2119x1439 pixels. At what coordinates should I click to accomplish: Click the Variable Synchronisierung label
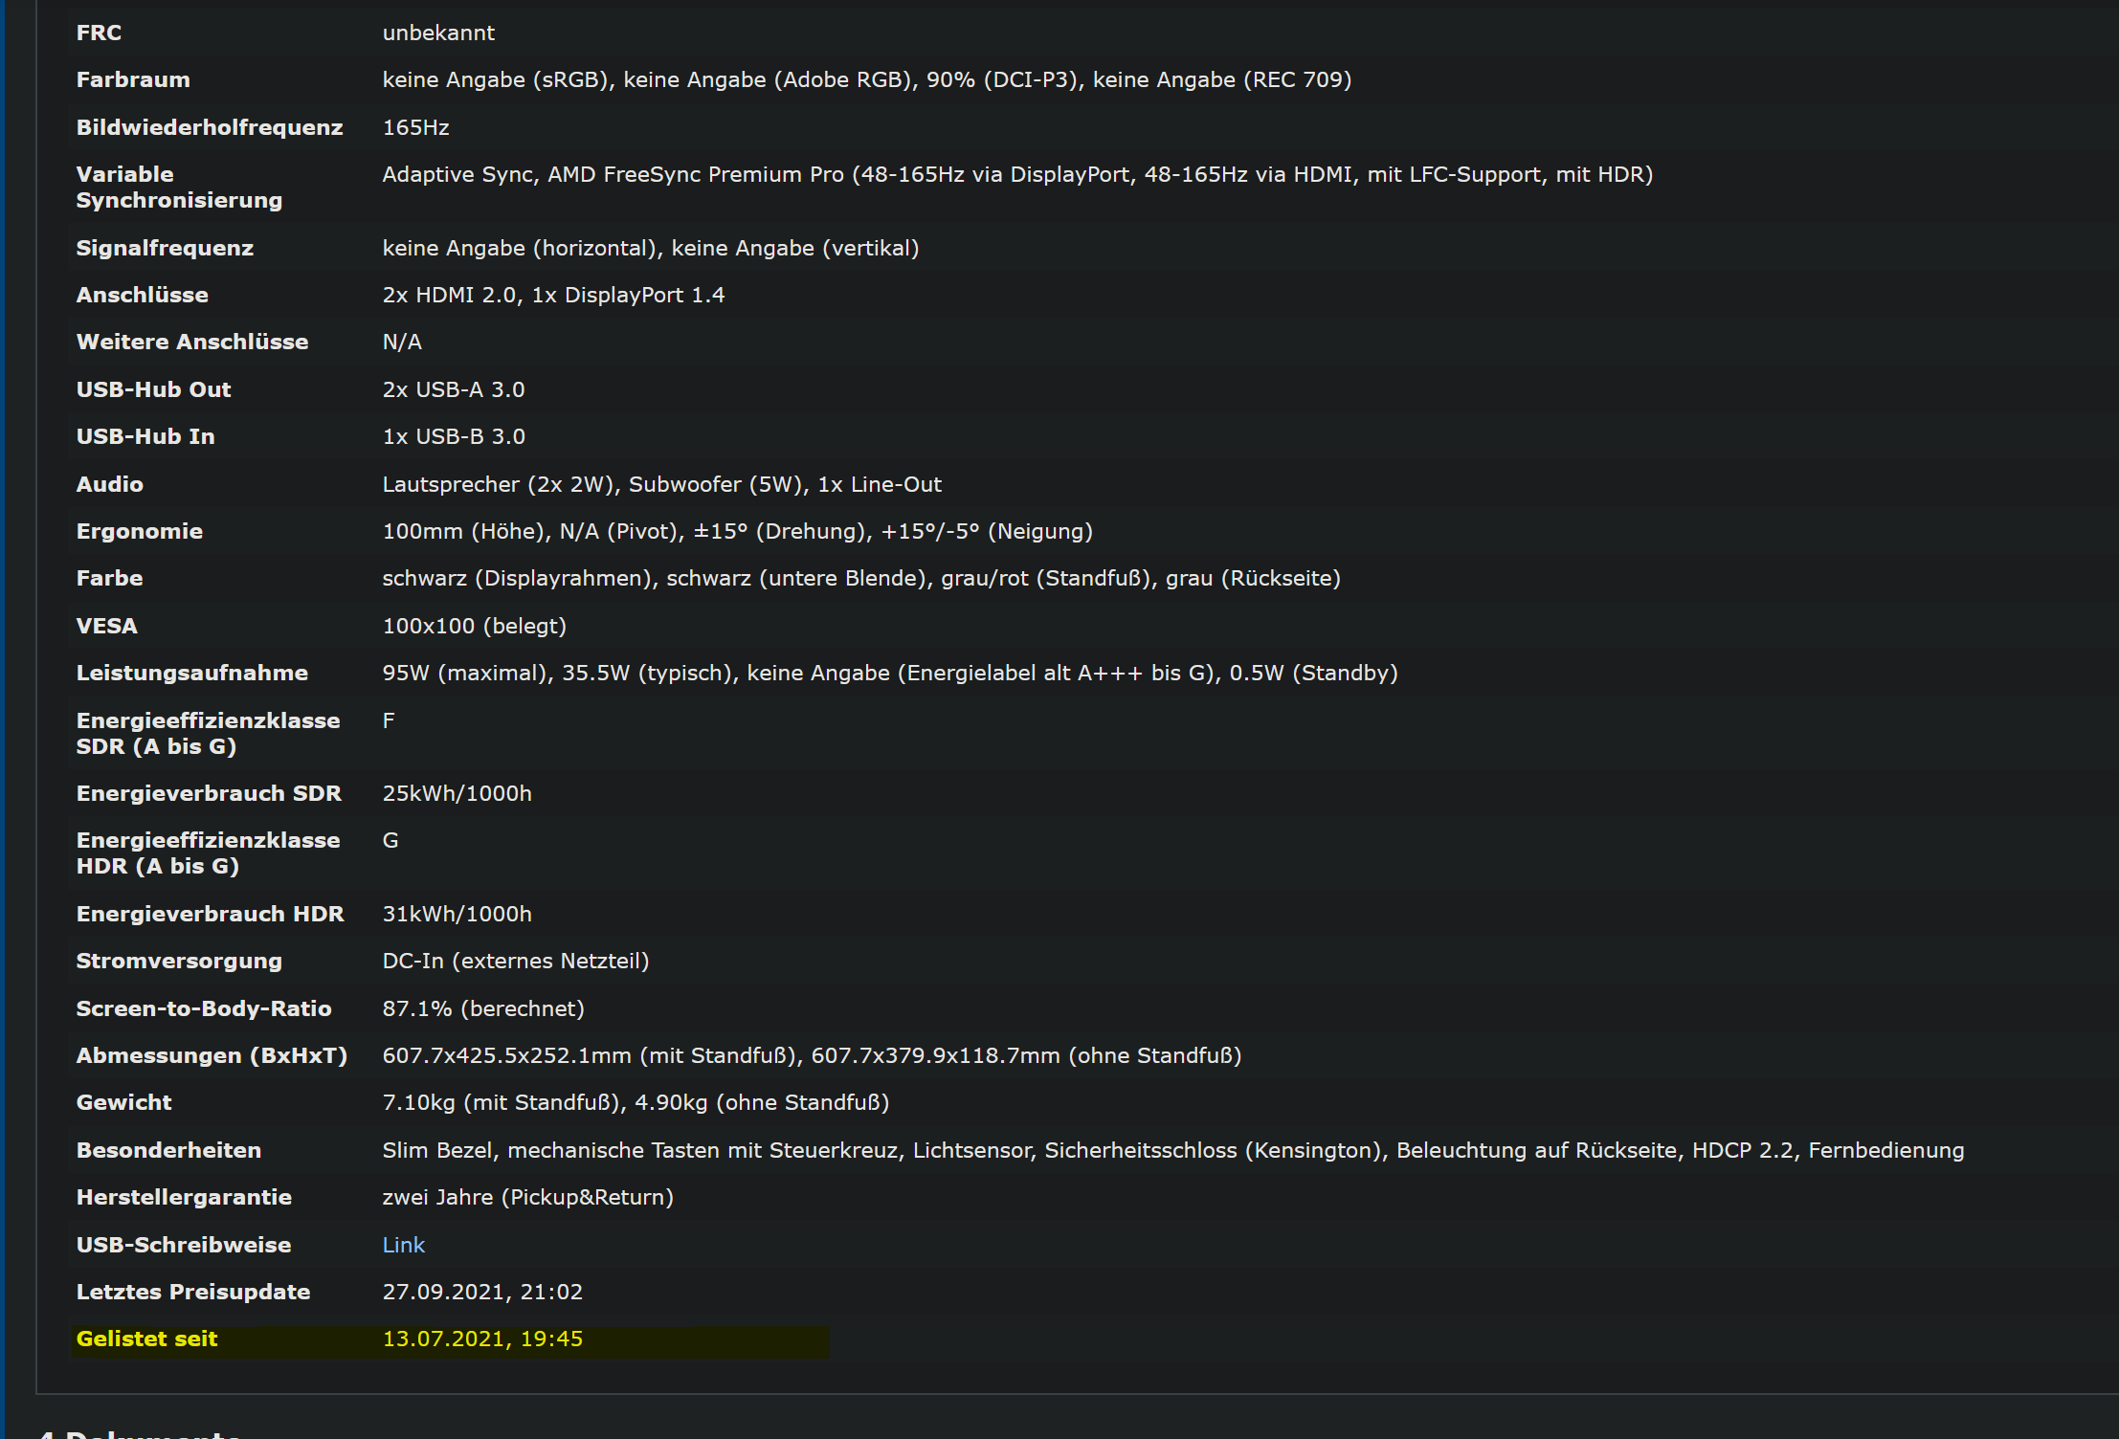[x=179, y=188]
